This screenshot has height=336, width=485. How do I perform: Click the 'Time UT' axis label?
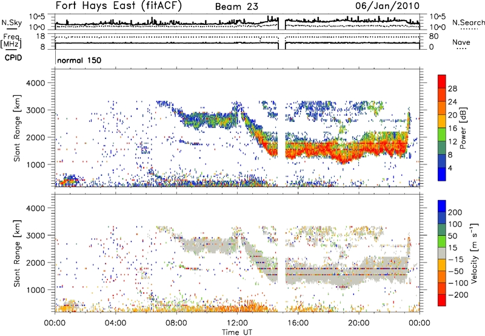[237, 332]
